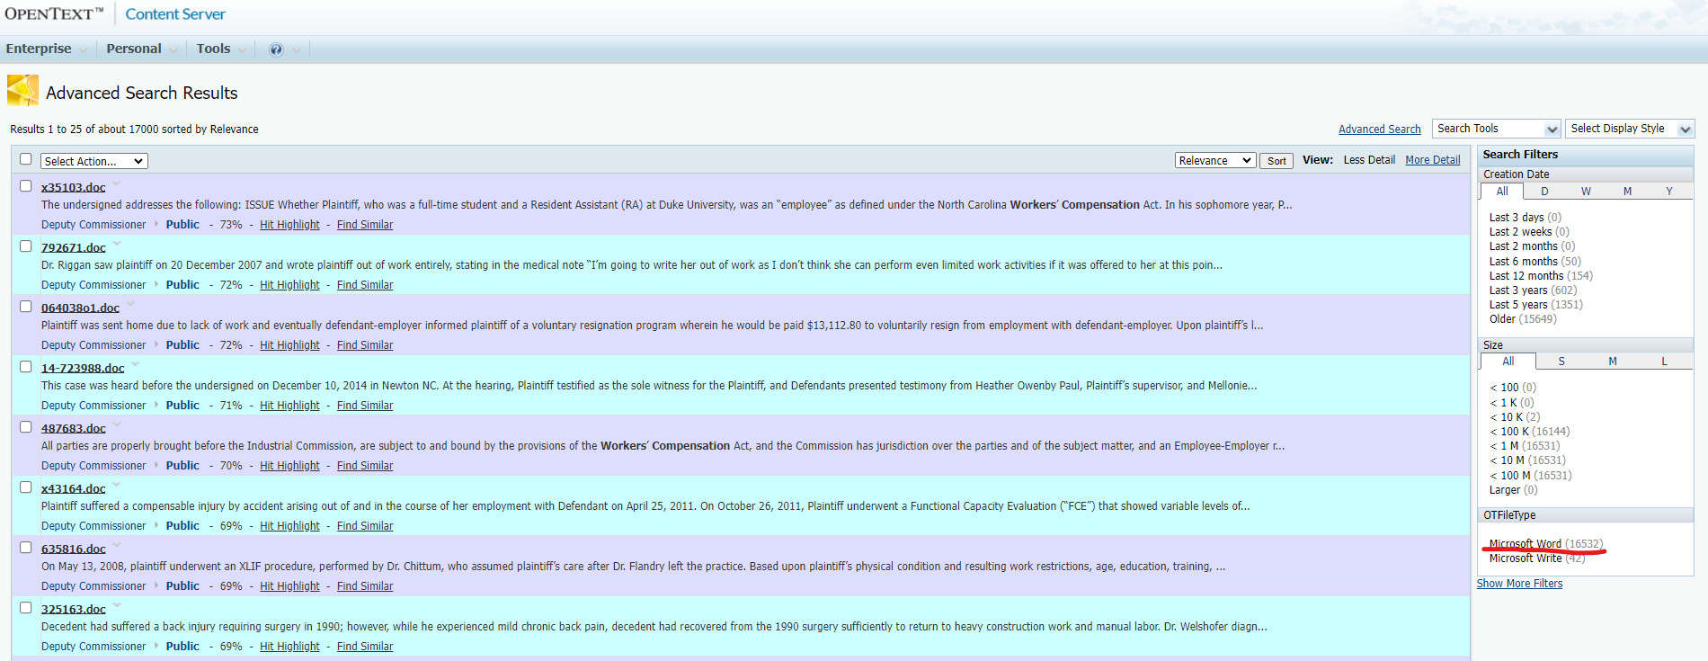Open the Tools menu
This screenshot has width=1708, height=661.
pos(213,49)
